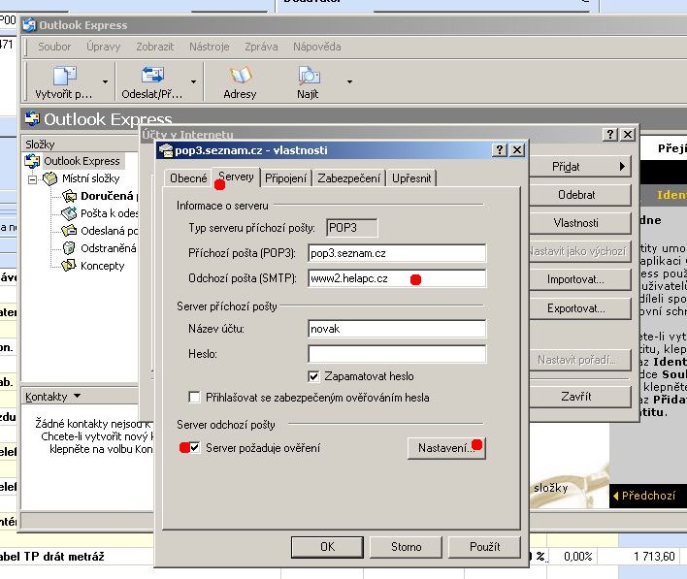Viewport: 687px width, 579px height.
Task: Click the Exportovat button
Action: point(580,308)
